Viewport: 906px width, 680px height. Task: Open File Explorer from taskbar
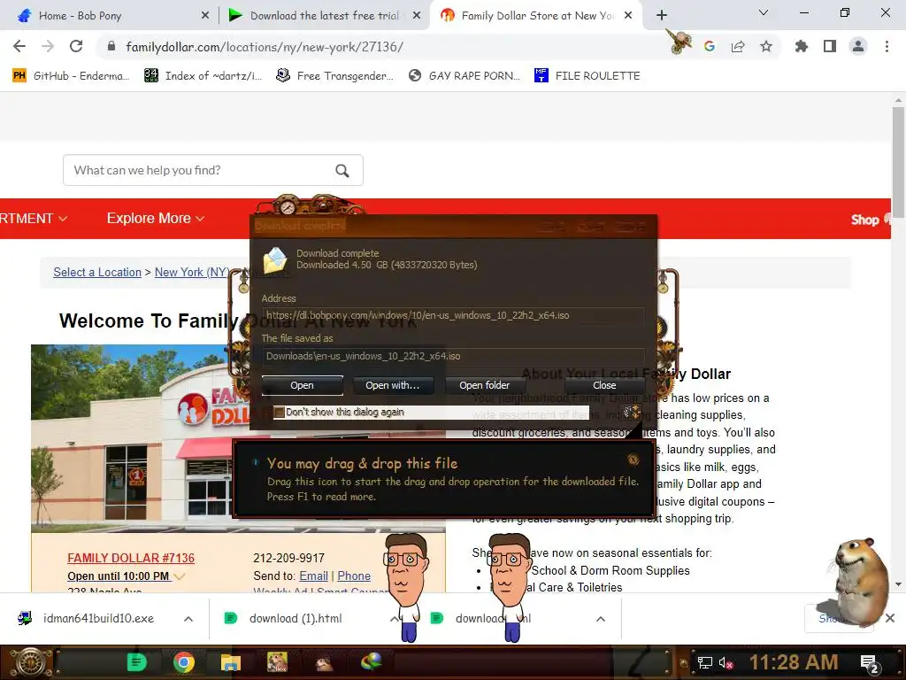[231, 662]
